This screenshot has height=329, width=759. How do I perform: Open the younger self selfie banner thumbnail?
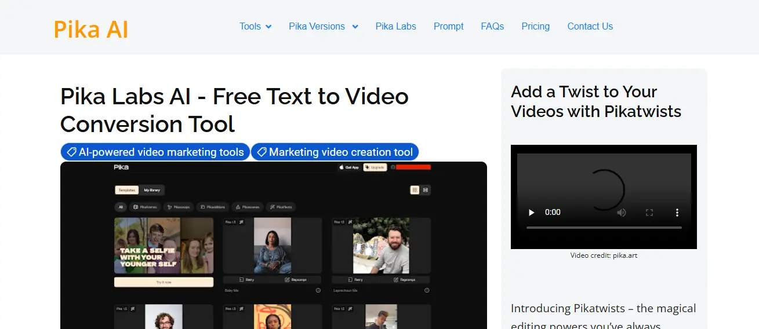click(x=164, y=246)
